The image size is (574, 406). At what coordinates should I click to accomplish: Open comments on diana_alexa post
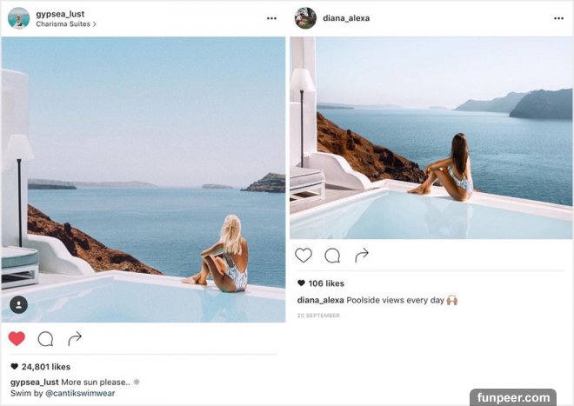pos(332,256)
